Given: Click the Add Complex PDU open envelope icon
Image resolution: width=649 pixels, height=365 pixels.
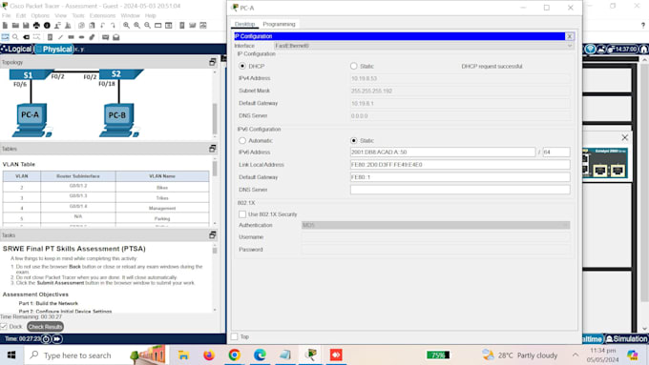Looking at the screenshot, I should [116, 37].
